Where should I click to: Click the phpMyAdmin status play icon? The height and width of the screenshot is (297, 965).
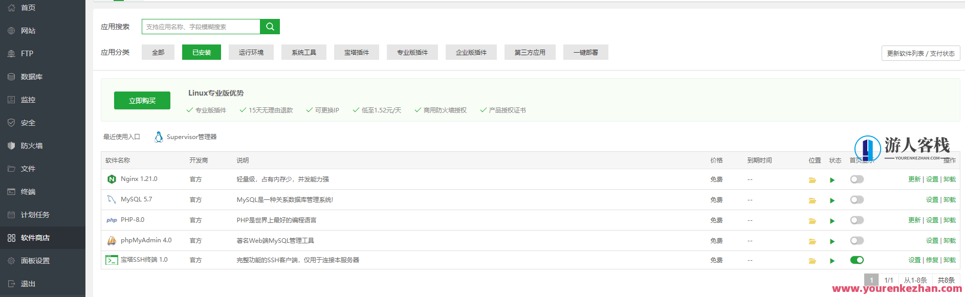832,241
